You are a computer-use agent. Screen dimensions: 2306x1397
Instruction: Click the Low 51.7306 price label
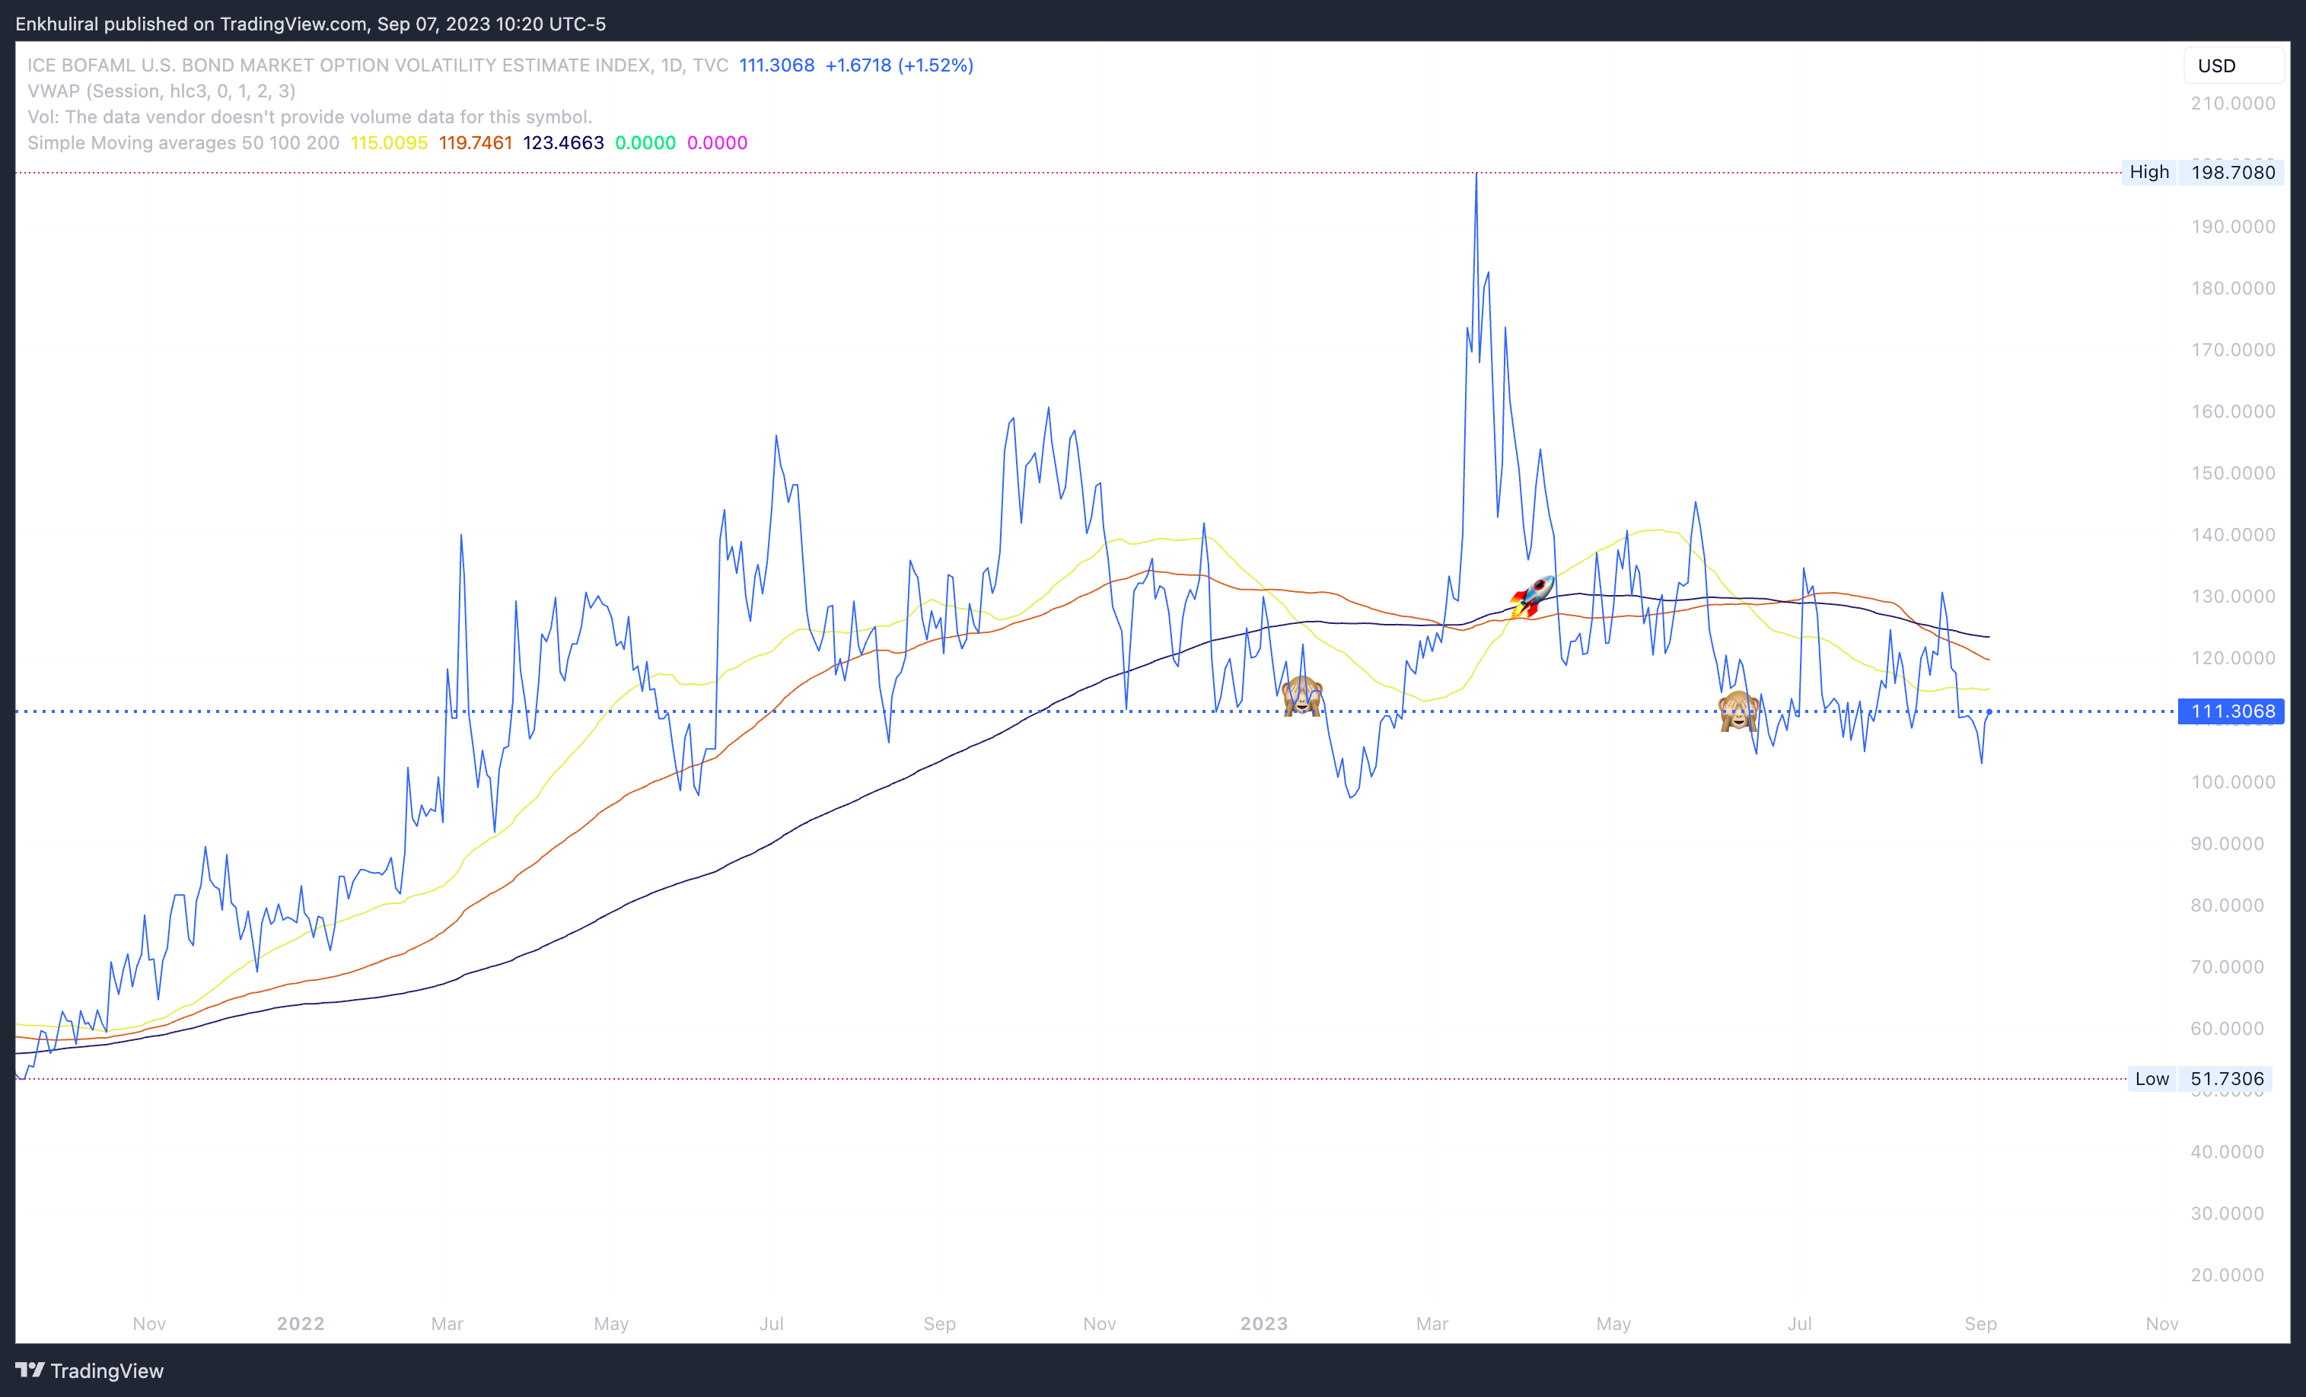[x=2199, y=1079]
